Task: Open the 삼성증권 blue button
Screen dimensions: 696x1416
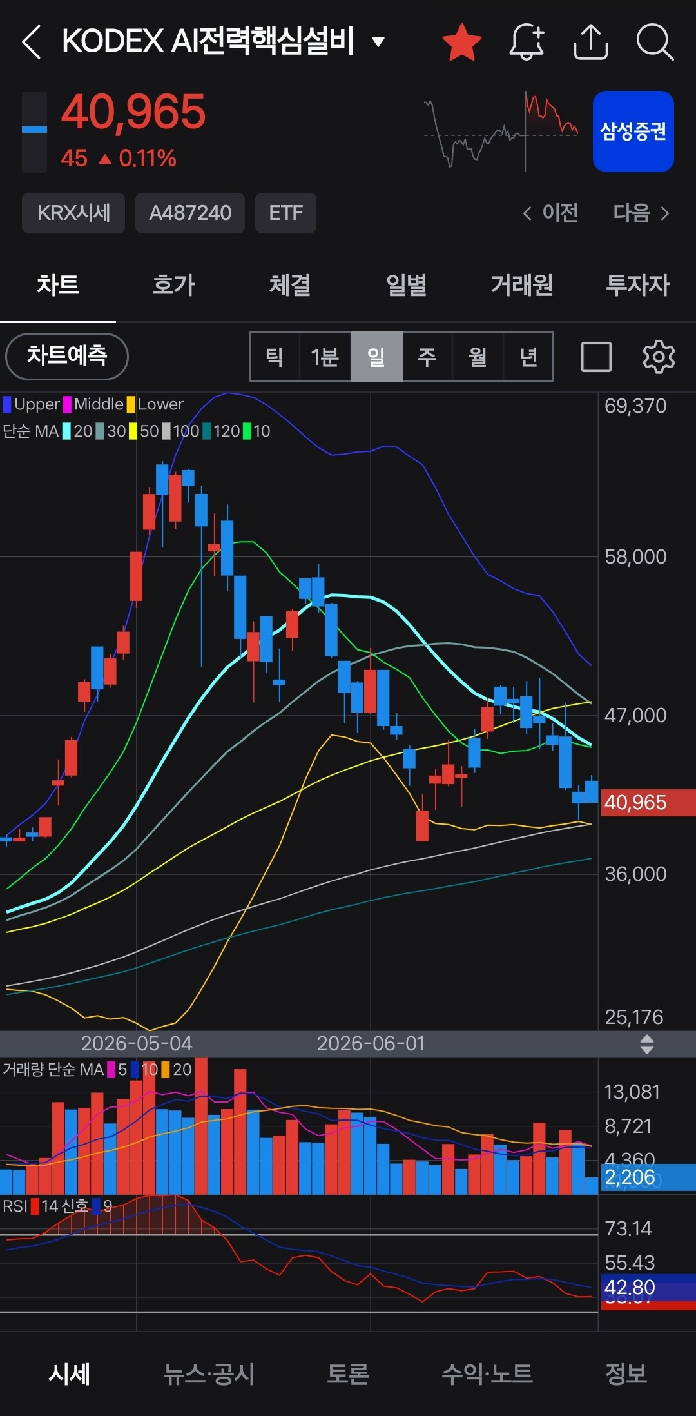Action: [633, 132]
